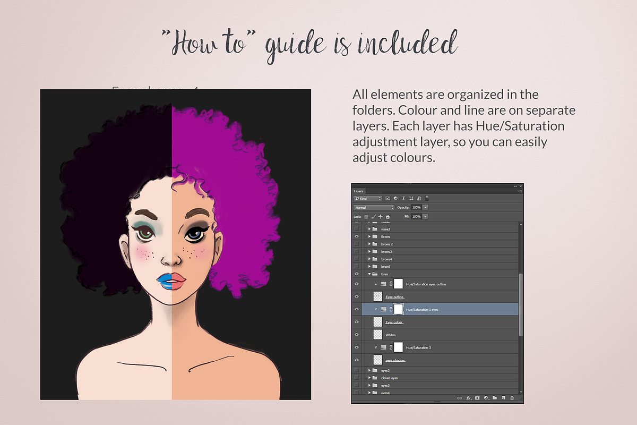Click the scroll-down arrow of Layers panel
Viewport: 637px width, 425px height.
pyautogui.click(x=521, y=392)
